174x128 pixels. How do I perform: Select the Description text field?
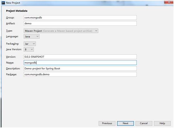point(80,69)
